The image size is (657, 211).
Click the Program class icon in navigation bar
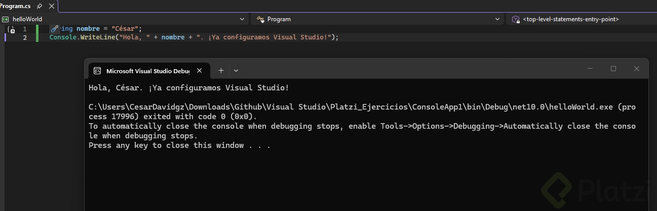260,19
